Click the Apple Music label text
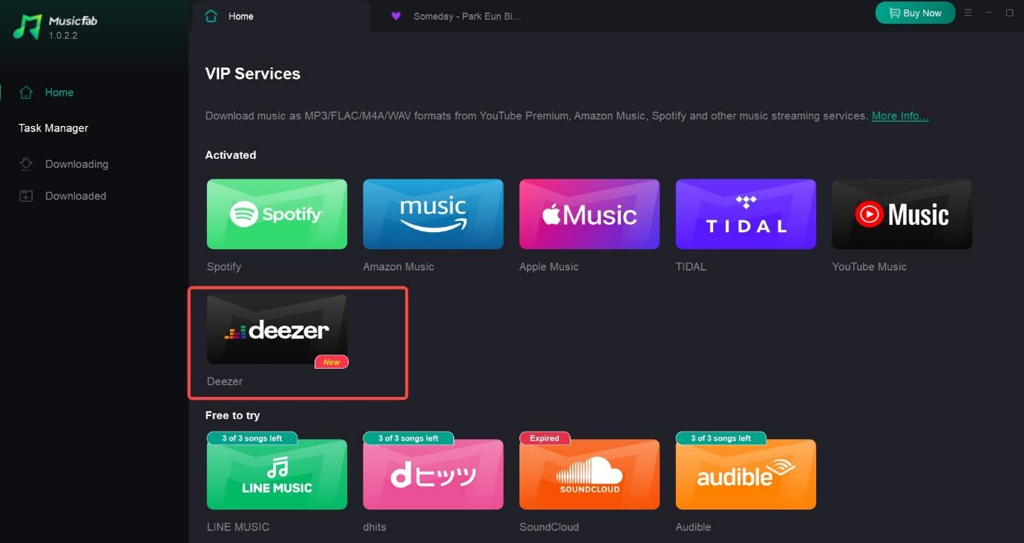1024x543 pixels. pos(549,266)
